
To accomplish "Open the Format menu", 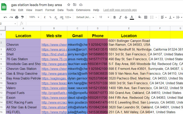I will coord(50,10).
